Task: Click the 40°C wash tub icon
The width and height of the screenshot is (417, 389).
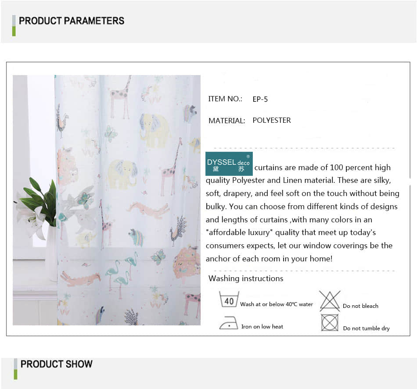Action: 229,299
